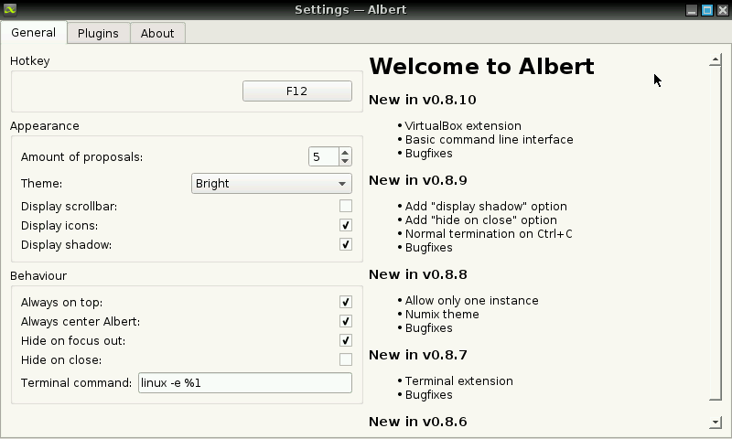732x439 pixels.
Task: Minimize the Settings window
Action: pyautogui.click(x=692, y=10)
